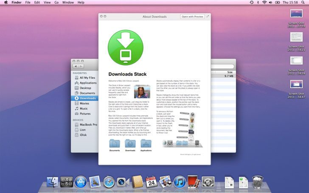
Task: Click Open with Preview button
Action: [x=192, y=17]
